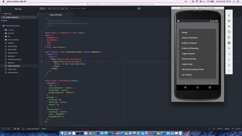
Task: Open index.ios.js in file tree
Action: (x=12, y=69)
